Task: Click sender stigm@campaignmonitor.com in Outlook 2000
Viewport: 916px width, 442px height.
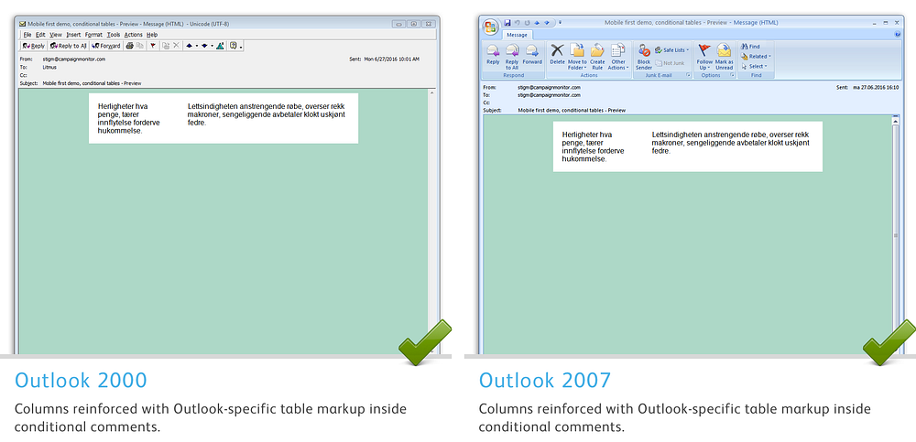Action: 73,59
